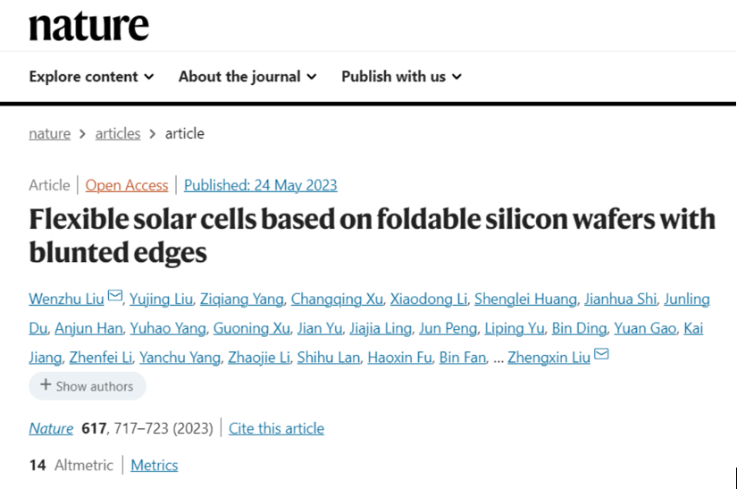This screenshot has width=737, height=489.
Task: Click the Published 24 May 2023 link
Action: (261, 185)
